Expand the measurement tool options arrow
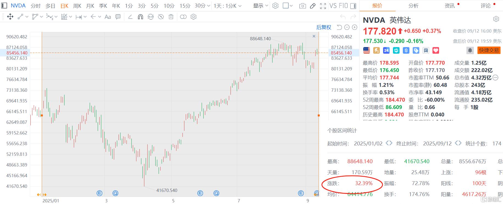 coord(71,17)
